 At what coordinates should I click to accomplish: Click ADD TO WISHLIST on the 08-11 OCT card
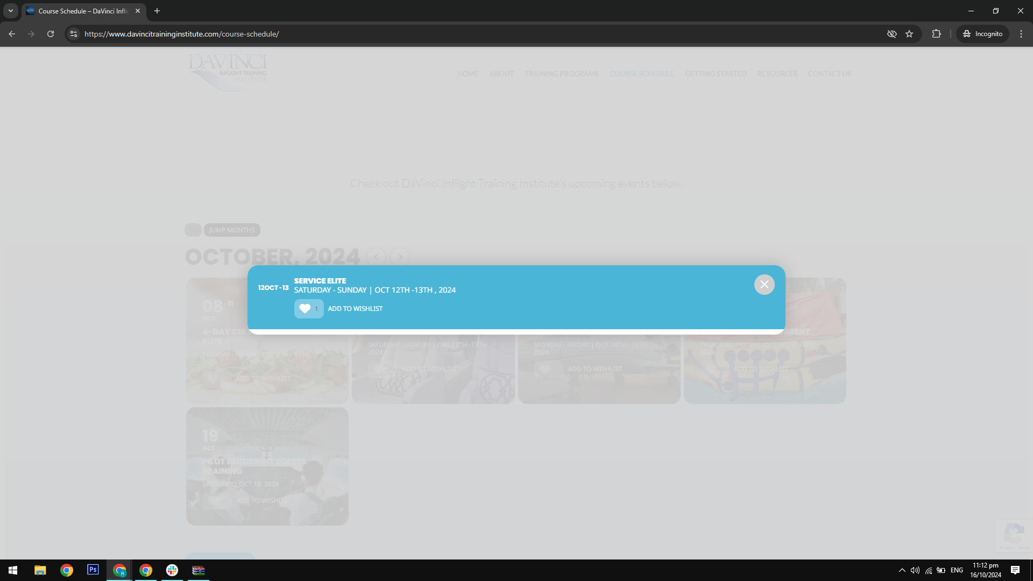pos(263,379)
